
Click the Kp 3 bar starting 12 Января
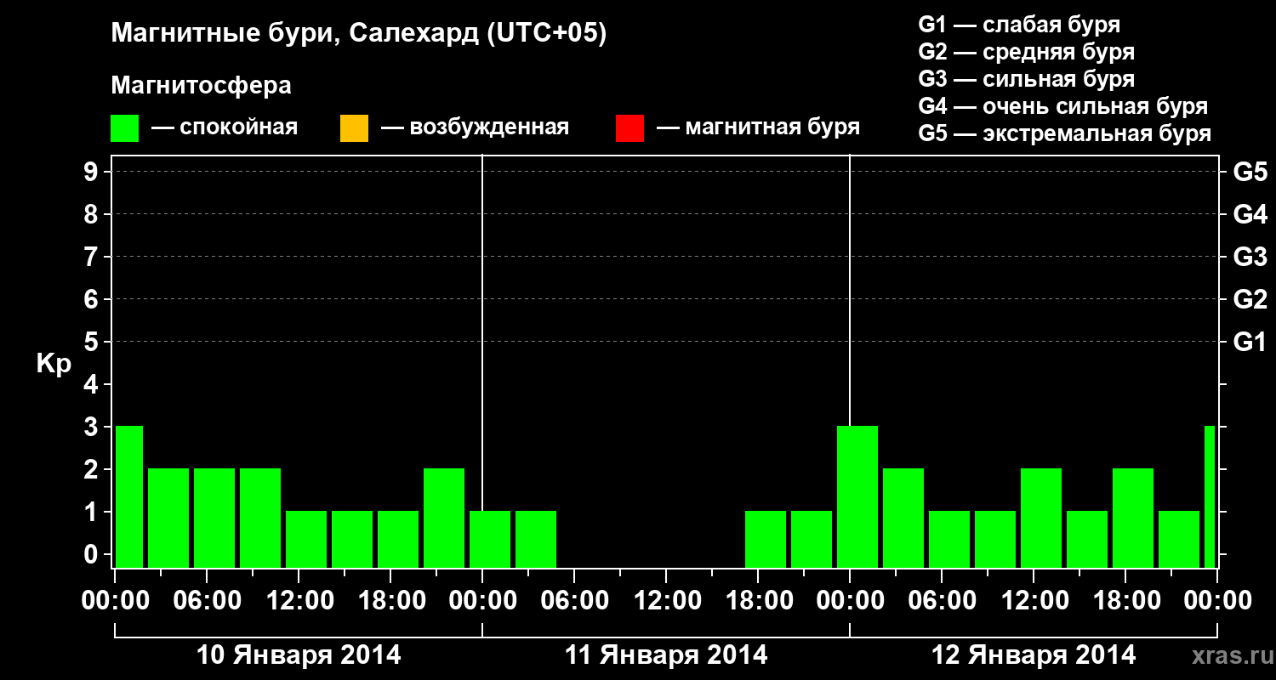click(857, 496)
